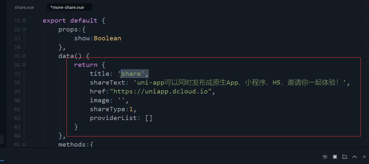This screenshot has height=164, width=369.
Task: Switch to the share.vue tab
Action: point(24,7)
